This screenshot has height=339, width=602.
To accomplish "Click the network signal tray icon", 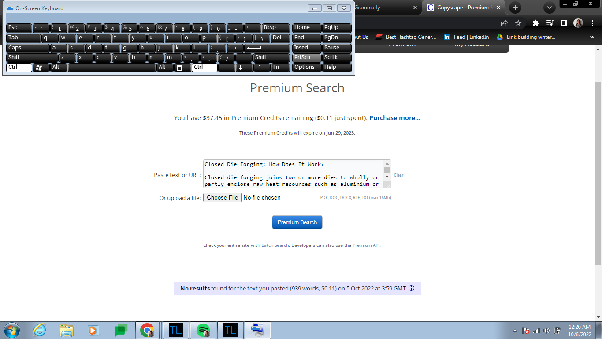I will [x=536, y=331].
